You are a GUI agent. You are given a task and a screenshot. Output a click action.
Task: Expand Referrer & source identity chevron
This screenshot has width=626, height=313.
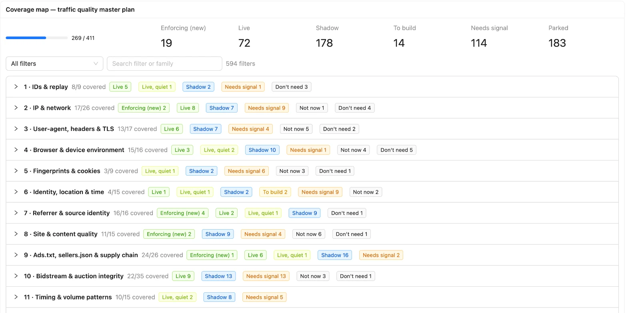(16, 213)
